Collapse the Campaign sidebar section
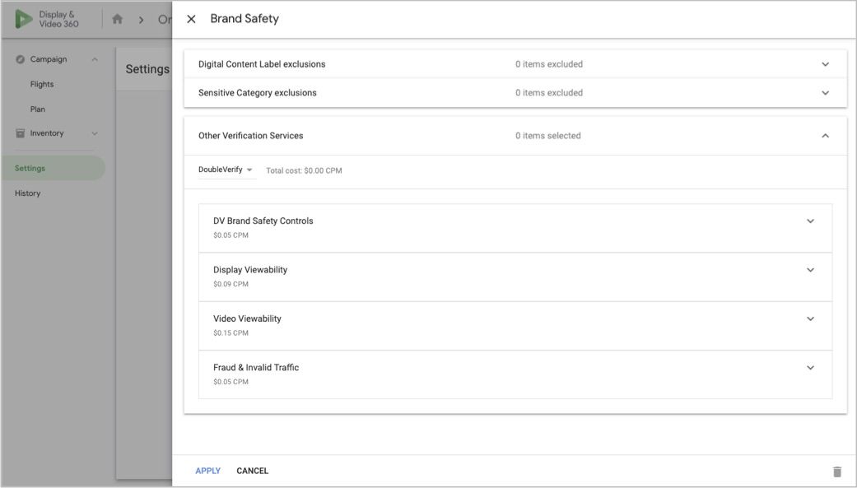 pyautogui.click(x=94, y=59)
